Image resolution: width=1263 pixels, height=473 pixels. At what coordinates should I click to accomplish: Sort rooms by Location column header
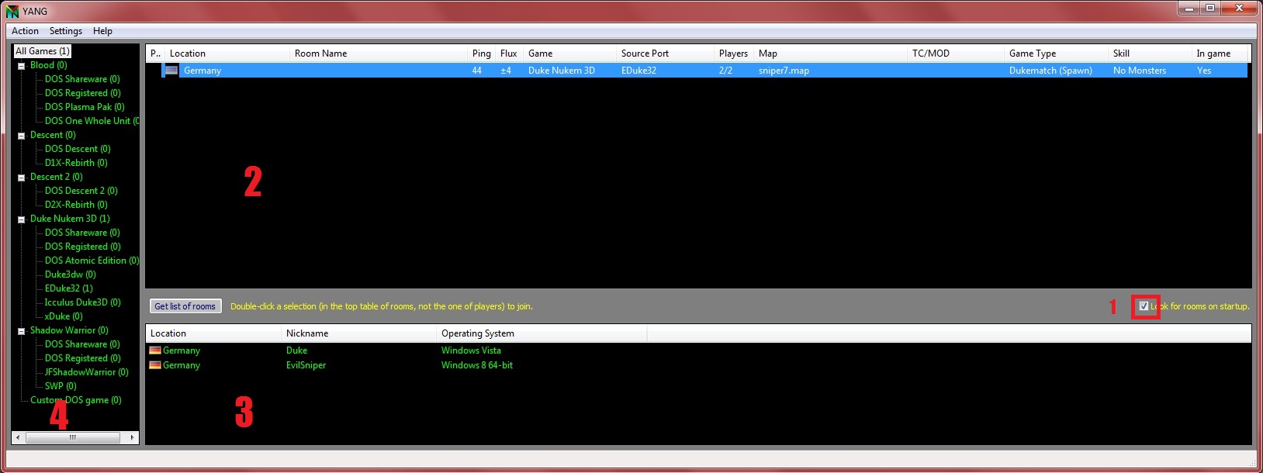227,54
